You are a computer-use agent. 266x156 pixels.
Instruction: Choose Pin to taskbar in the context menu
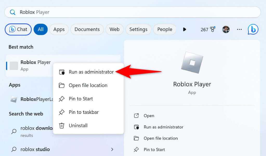tap(88, 112)
